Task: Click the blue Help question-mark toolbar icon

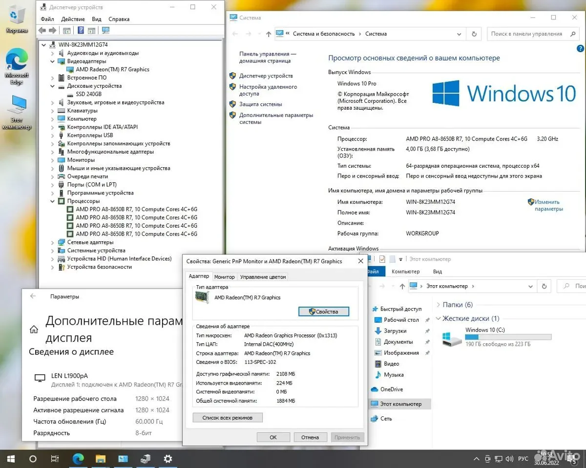Action: 81,31
